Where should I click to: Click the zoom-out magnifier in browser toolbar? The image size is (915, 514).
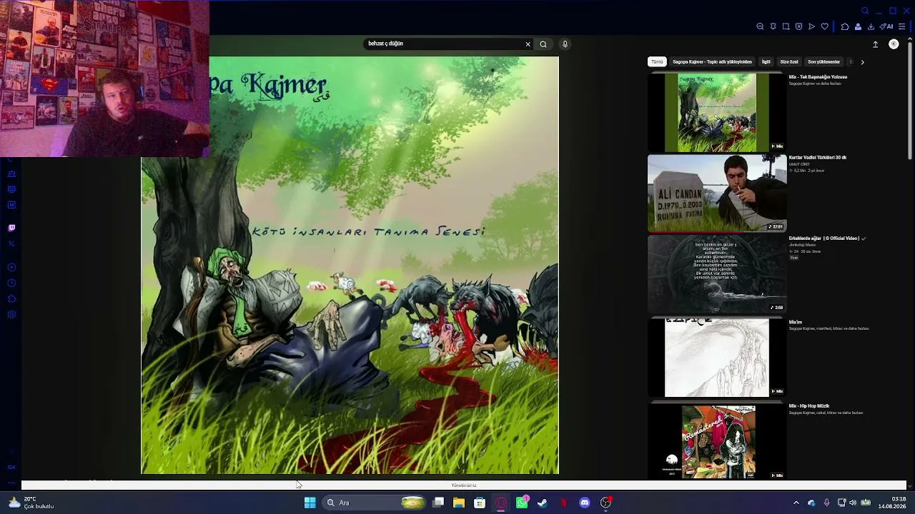tap(760, 26)
